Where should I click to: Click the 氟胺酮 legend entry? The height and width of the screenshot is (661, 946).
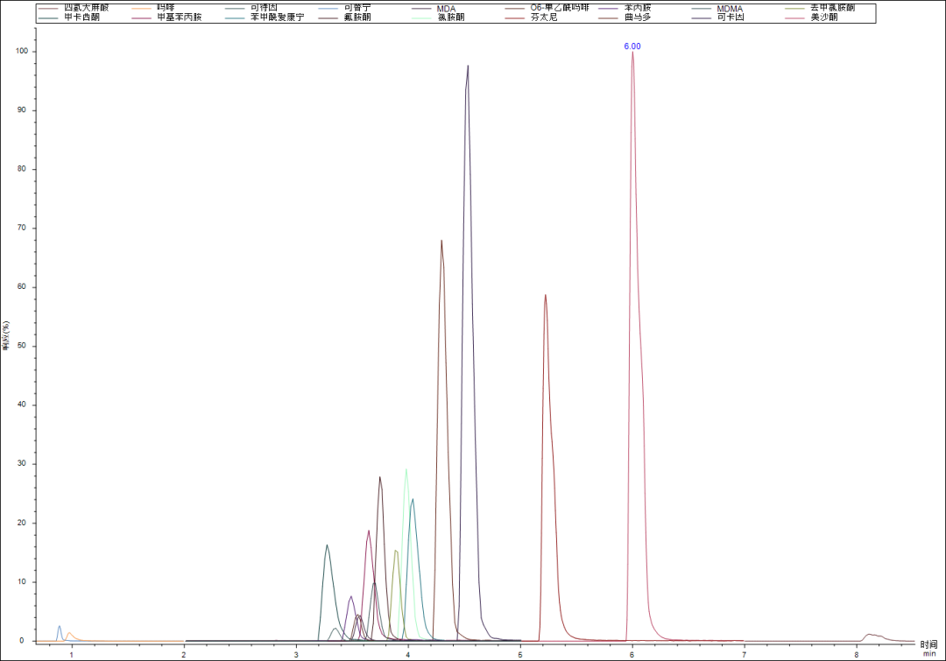[x=344, y=17]
